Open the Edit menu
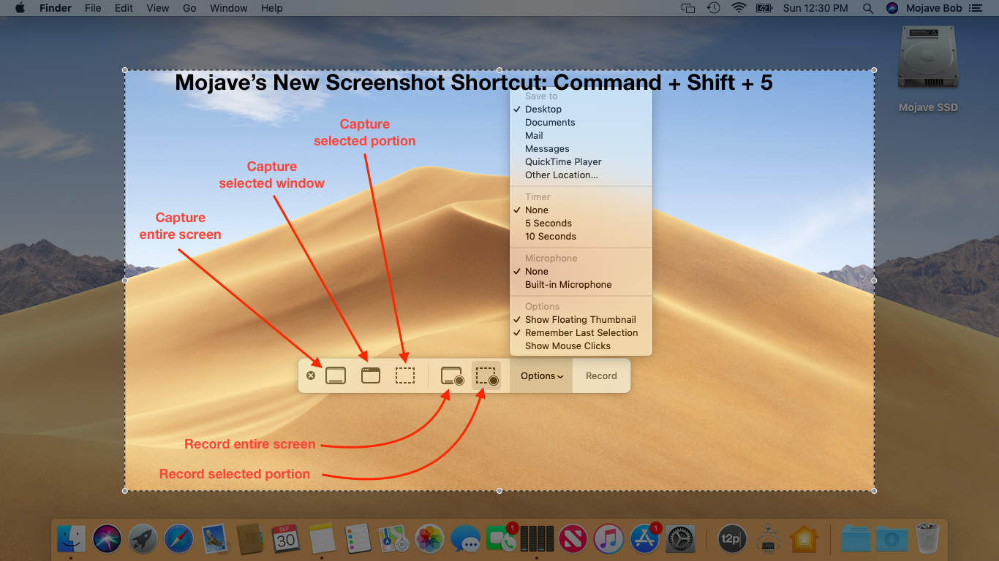The image size is (999, 561). pyautogui.click(x=124, y=8)
